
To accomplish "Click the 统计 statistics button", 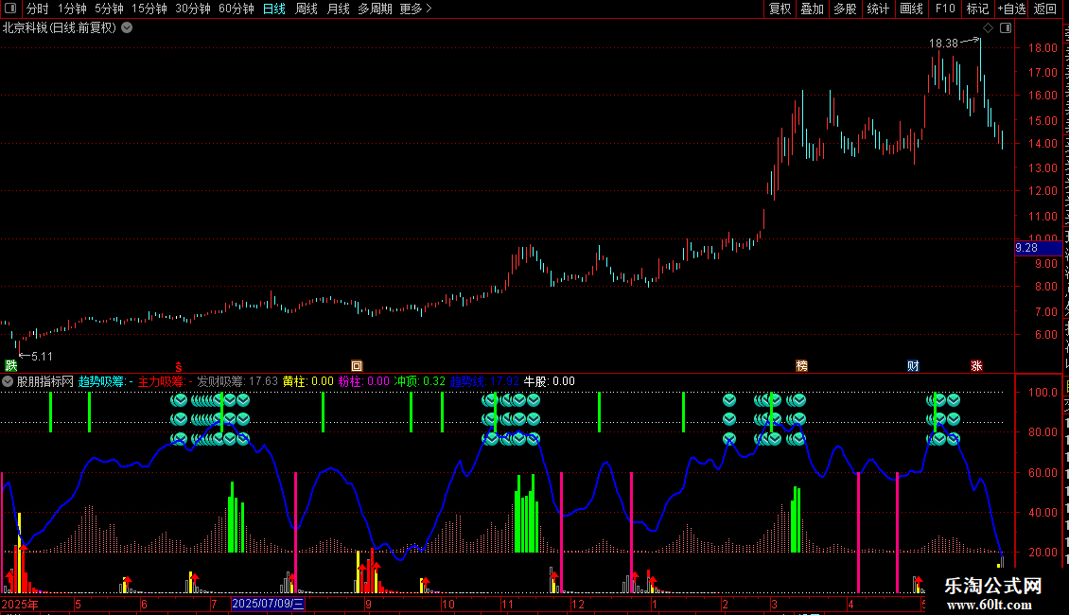I will [878, 9].
